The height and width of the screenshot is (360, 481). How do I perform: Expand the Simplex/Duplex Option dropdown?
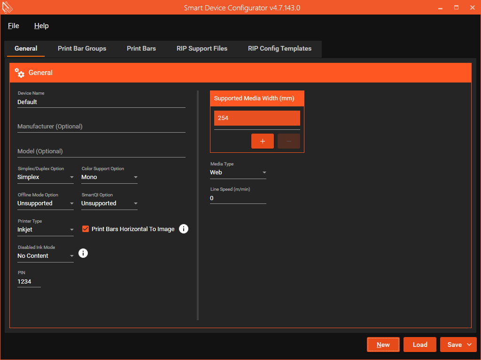coord(46,177)
